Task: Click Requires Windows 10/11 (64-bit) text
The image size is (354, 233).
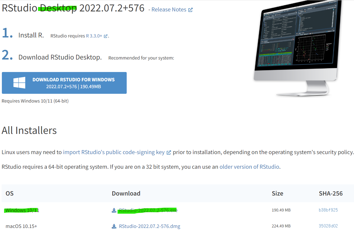Action: point(35,101)
